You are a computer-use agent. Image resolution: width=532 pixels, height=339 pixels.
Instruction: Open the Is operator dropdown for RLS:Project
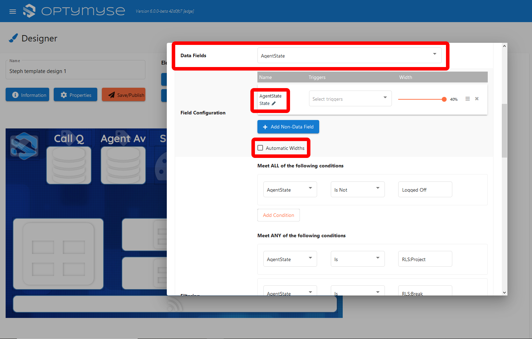(x=357, y=259)
